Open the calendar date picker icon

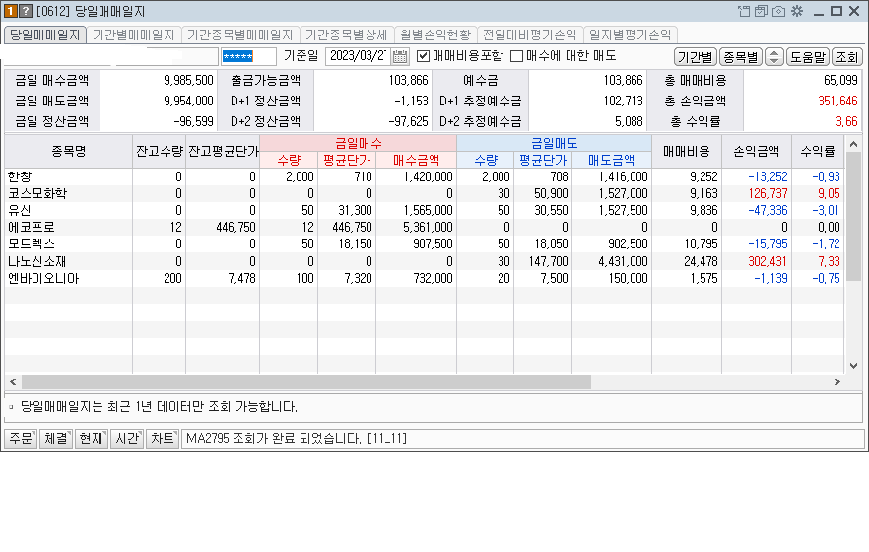(400, 56)
